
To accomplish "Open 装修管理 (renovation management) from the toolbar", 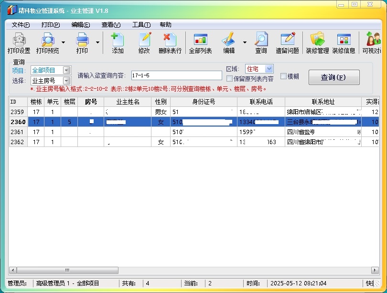I will [317, 42].
